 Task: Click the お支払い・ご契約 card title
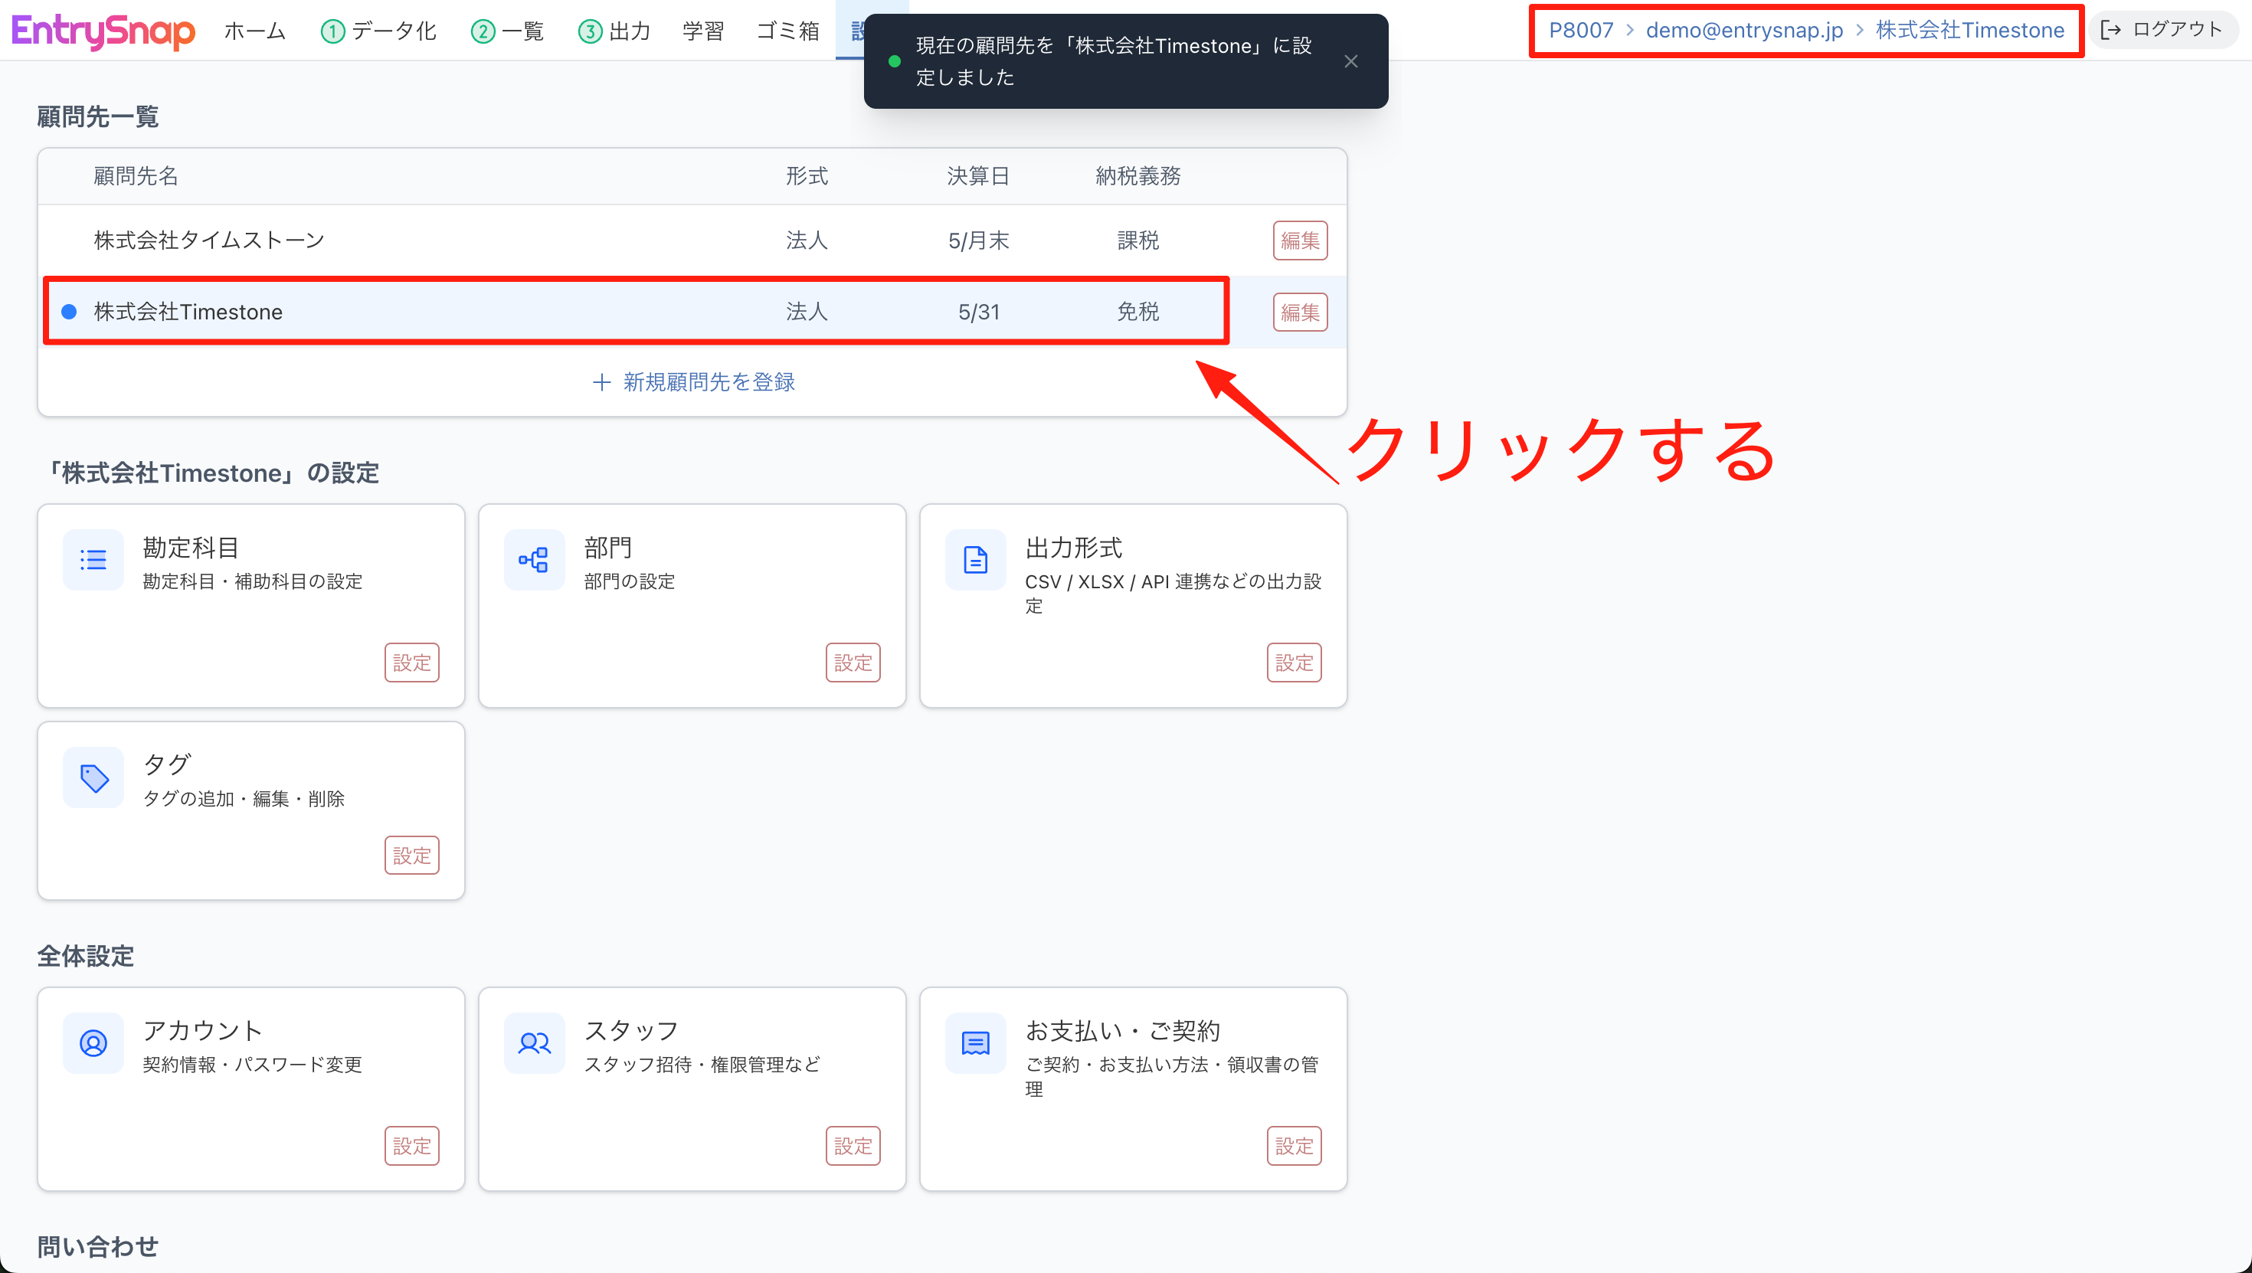coord(1122,1031)
